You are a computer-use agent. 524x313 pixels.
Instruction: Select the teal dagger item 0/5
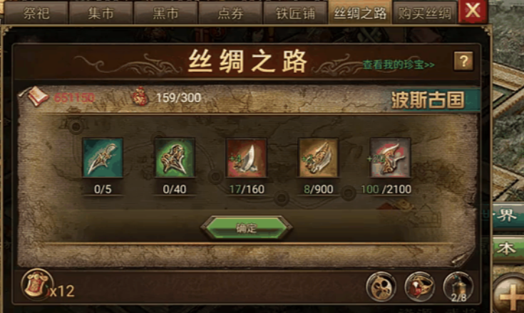(x=103, y=158)
